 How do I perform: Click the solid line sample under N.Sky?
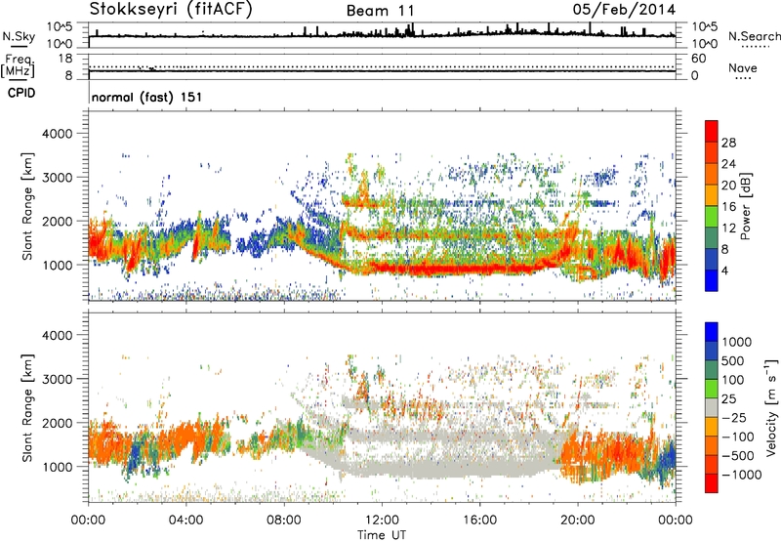19,47
